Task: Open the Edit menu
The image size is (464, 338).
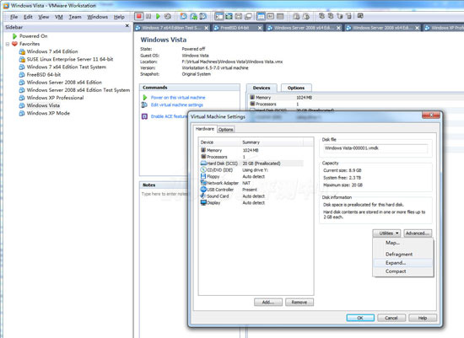Action: click(28, 17)
